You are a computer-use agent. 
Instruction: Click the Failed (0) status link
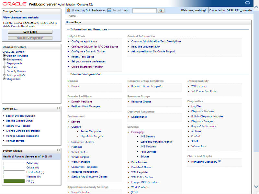32,163
